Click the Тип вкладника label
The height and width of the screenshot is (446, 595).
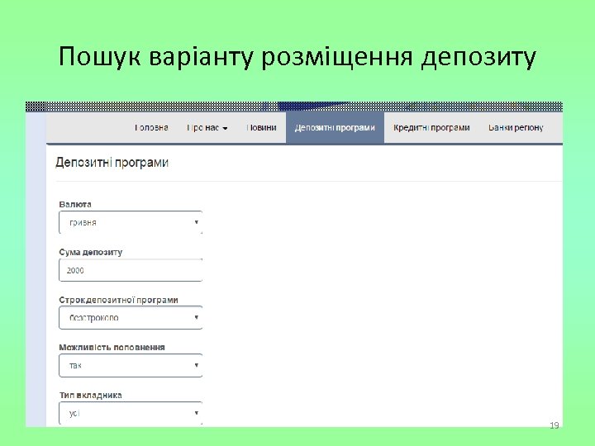90,395
